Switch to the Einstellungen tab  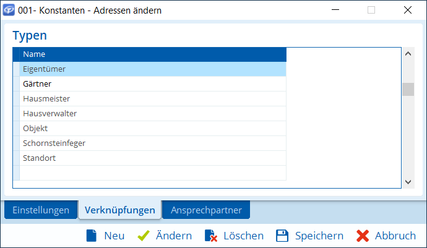click(41, 210)
